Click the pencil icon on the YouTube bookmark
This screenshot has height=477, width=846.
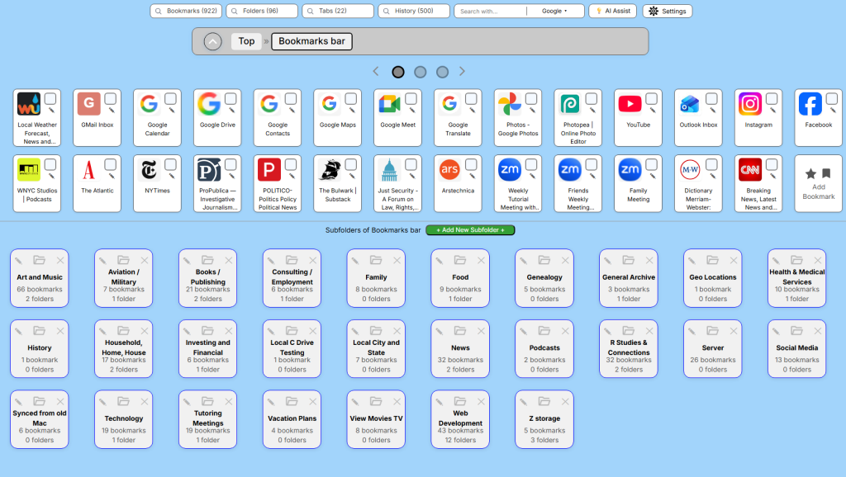tap(652, 109)
